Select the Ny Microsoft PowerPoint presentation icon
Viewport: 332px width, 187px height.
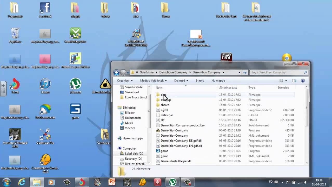click(x=196, y=38)
